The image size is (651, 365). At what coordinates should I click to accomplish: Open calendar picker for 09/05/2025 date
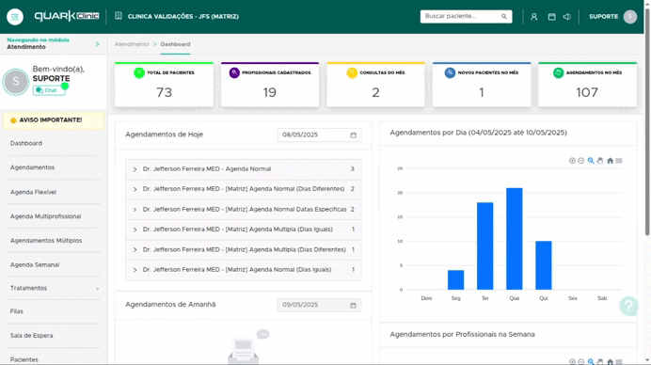(353, 305)
